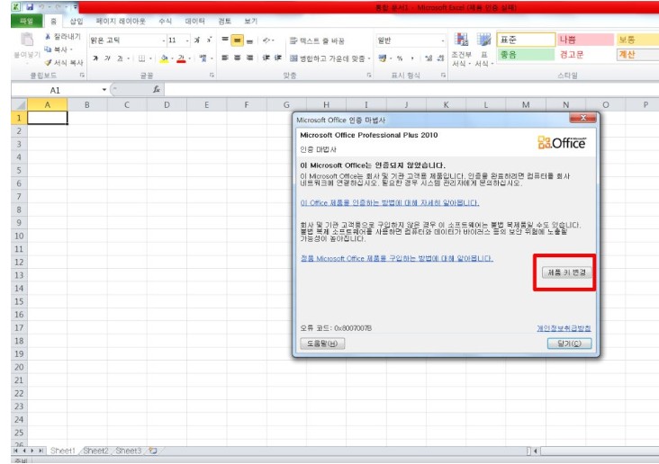Increase indent in the alignment group

click(278, 58)
